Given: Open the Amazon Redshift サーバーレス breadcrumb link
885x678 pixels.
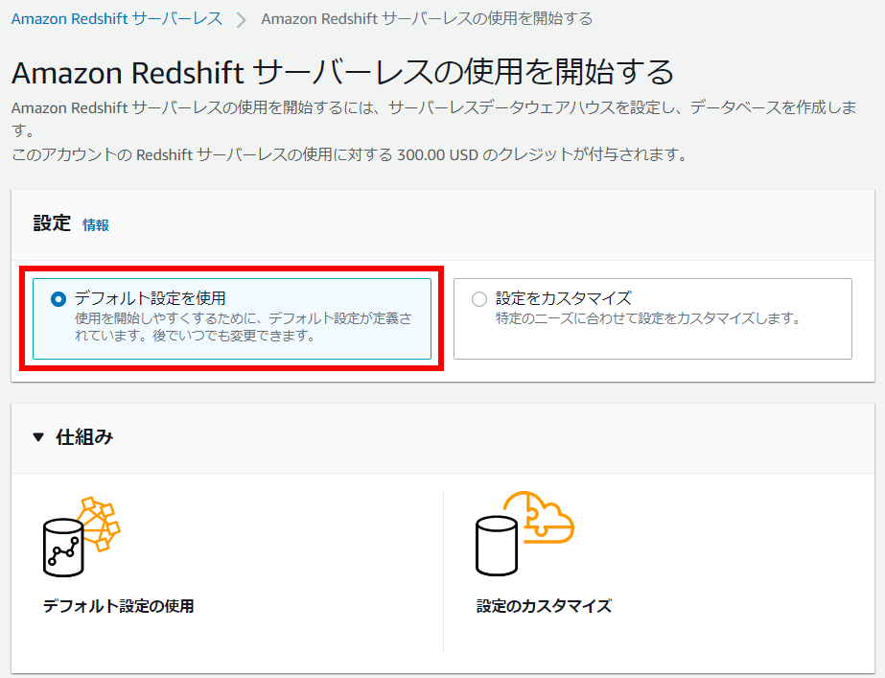Looking at the screenshot, I should (117, 18).
